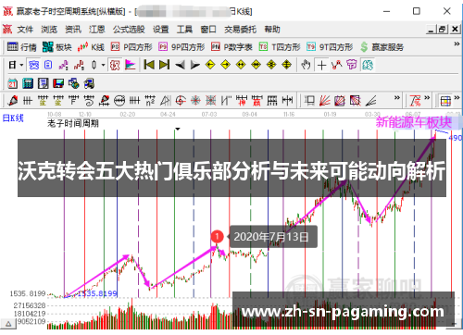Click the magenta flag icon
Viewport: 463px width, 335px height.
[130, 65]
